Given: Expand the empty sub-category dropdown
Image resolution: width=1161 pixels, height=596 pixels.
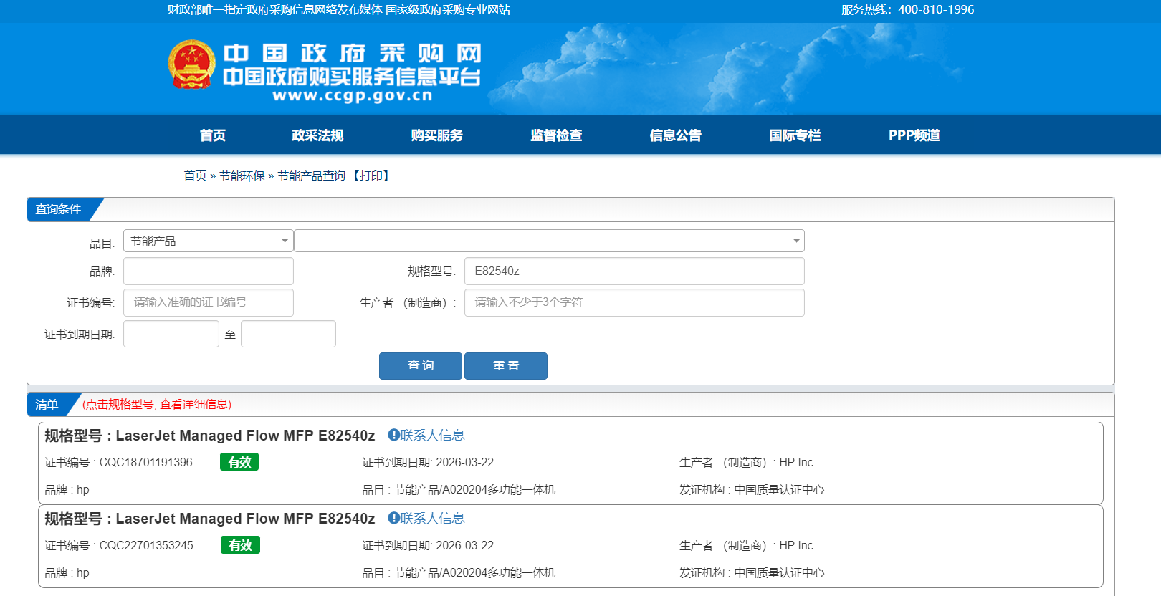Looking at the screenshot, I should (549, 241).
